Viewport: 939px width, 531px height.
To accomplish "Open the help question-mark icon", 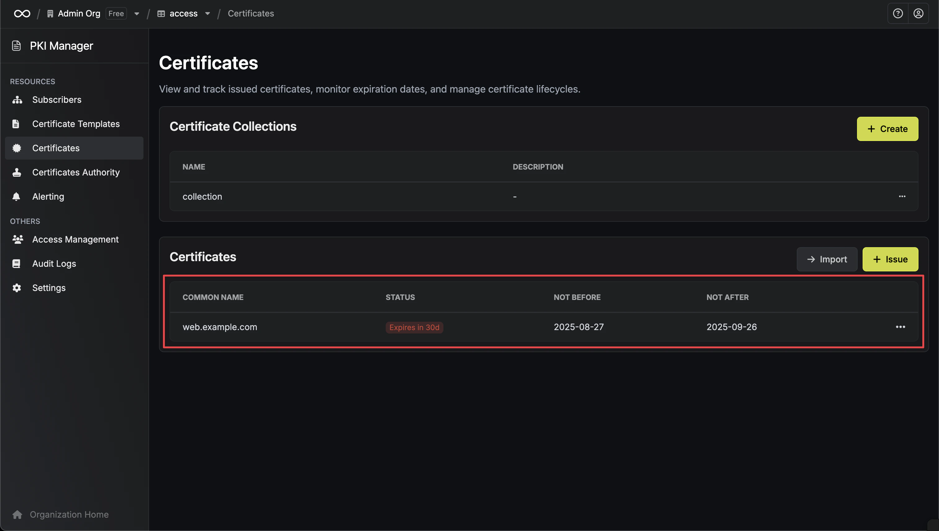I will coord(898,13).
